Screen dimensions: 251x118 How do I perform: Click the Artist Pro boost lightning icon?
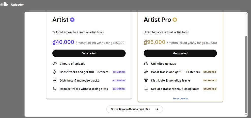(x=146, y=72)
